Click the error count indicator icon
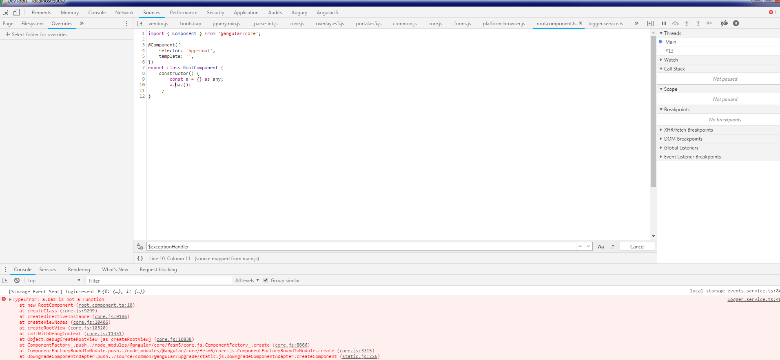Image resolution: width=780 pixels, height=360 pixels. tap(773, 13)
